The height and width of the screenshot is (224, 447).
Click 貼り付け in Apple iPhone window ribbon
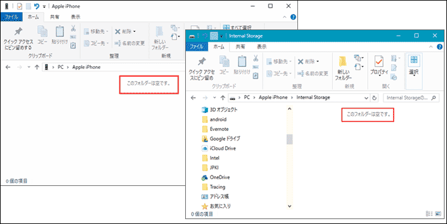[x=59, y=36]
